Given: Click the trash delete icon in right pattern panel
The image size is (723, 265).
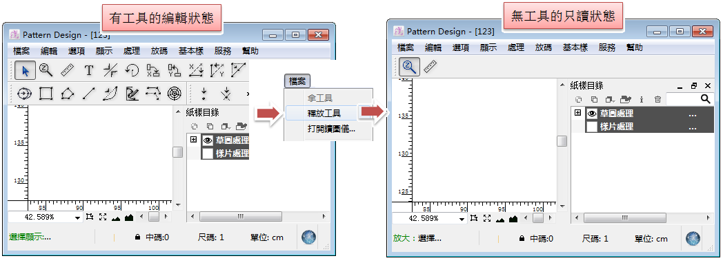Looking at the screenshot, I should coord(658,99).
